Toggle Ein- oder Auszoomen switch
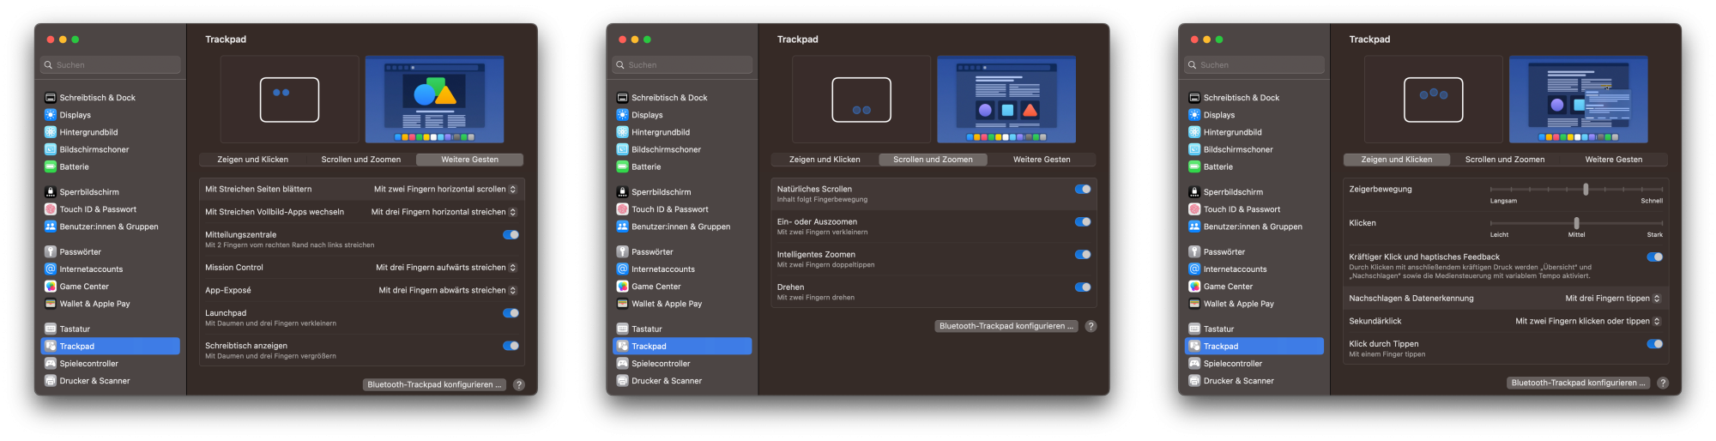Viewport: 1716px width, 441px height. click(x=1083, y=221)
